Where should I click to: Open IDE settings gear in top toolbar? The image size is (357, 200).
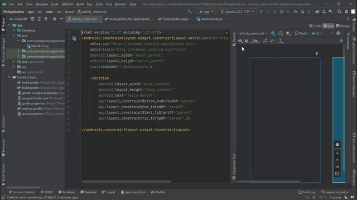346,12
